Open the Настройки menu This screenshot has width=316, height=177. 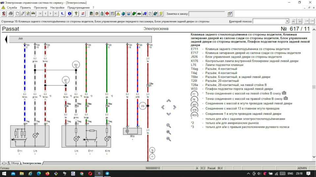pos(57,8)
